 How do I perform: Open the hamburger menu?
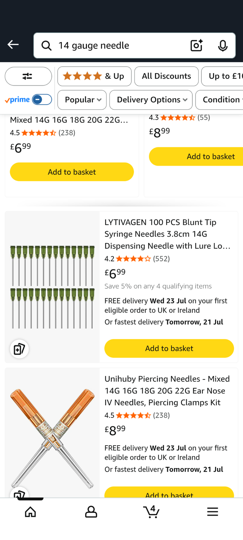coord(212,512)
